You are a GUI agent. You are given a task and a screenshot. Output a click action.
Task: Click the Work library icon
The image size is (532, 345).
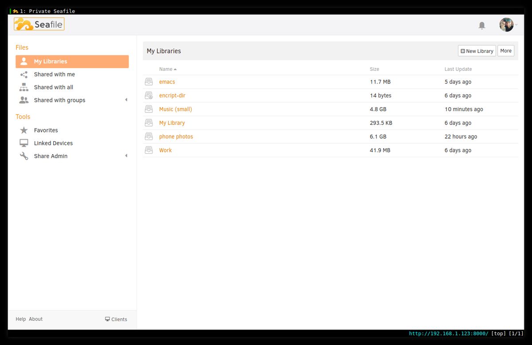(x=149, y=151)
